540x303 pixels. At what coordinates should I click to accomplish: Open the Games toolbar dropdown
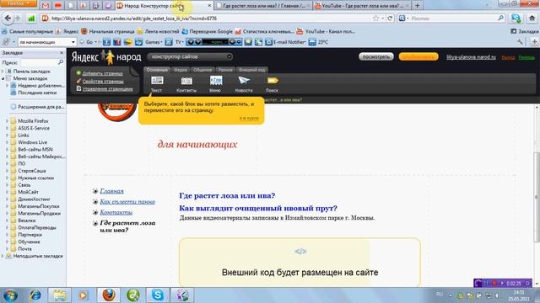154,42
